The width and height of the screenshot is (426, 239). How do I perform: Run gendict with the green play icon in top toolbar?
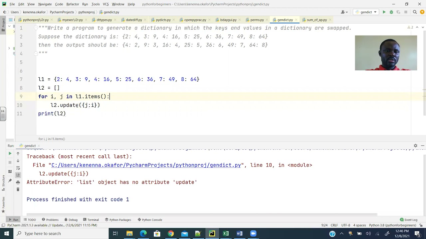(384, 12)
